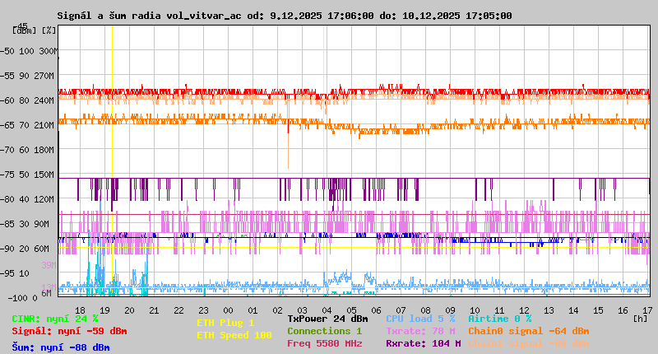Select the Freq 5580 MHz label
Viewport: 658px width, 354px height.
tap(324, 343)
